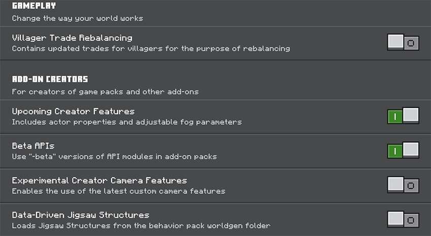This screenshot has width=431, height=236.
Task: Click the ADD-ON CREATORS section header
Action: click(50, 79)
